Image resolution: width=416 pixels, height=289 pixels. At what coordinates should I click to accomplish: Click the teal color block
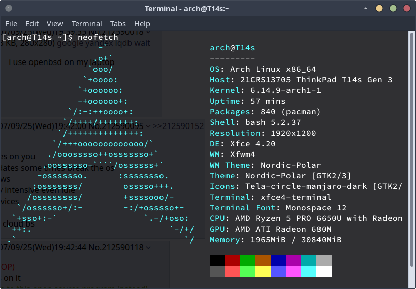309,261
